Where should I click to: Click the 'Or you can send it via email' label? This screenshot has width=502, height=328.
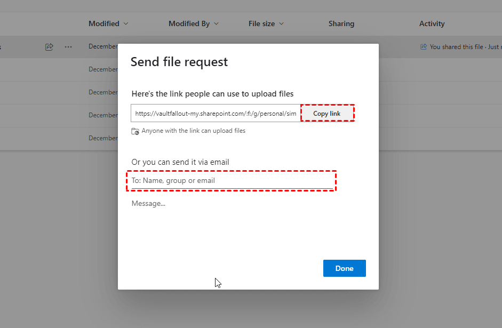[x=180, y=162]
